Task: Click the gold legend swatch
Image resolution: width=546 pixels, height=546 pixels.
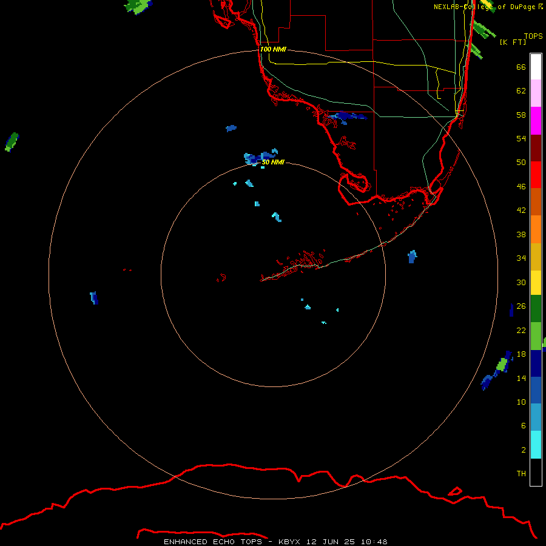Action: pos(536,257)
